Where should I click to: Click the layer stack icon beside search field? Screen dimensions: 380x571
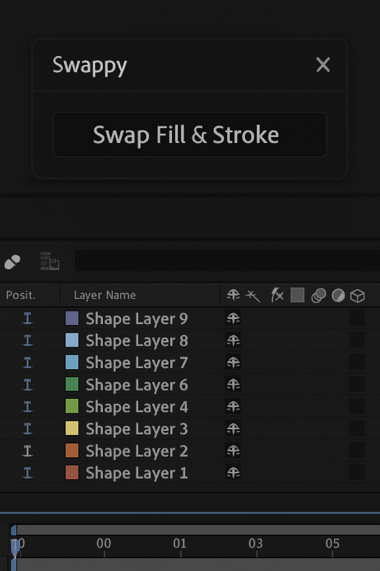click(x=50, y=261)
